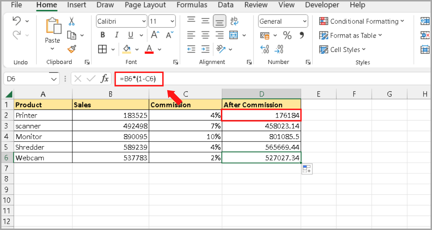Image resolution: width=432 pixels, height=230 pixels.
Task: Click the Percent Style icon
Action: [287, 35]
